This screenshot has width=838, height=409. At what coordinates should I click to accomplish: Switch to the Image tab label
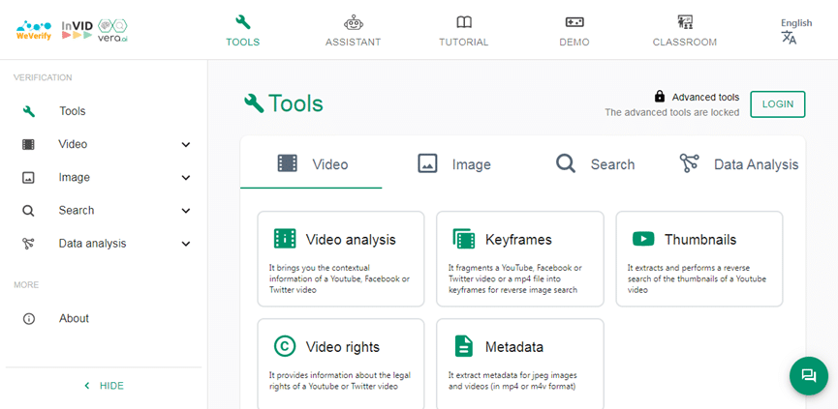tap(472, 164)
